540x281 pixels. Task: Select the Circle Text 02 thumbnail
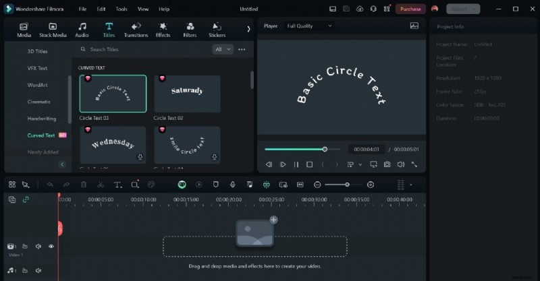tap(187, 94)
